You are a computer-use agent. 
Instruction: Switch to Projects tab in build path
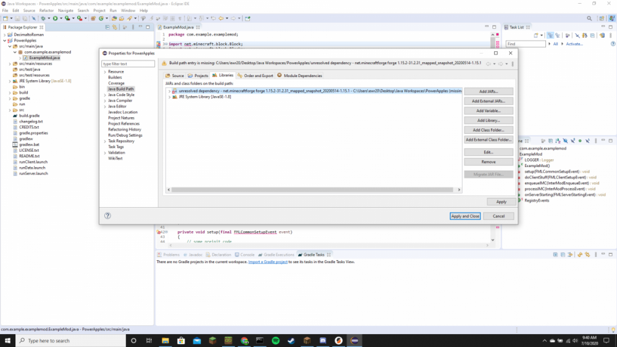[x=198, y=75]
